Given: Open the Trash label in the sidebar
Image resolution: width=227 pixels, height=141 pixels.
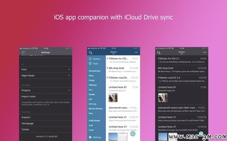Looking at the screenshot, I should tap(95, 63).
